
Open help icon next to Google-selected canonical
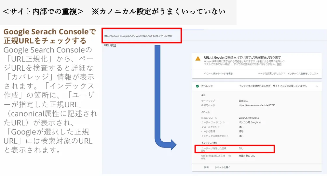(x=230, y=156)
